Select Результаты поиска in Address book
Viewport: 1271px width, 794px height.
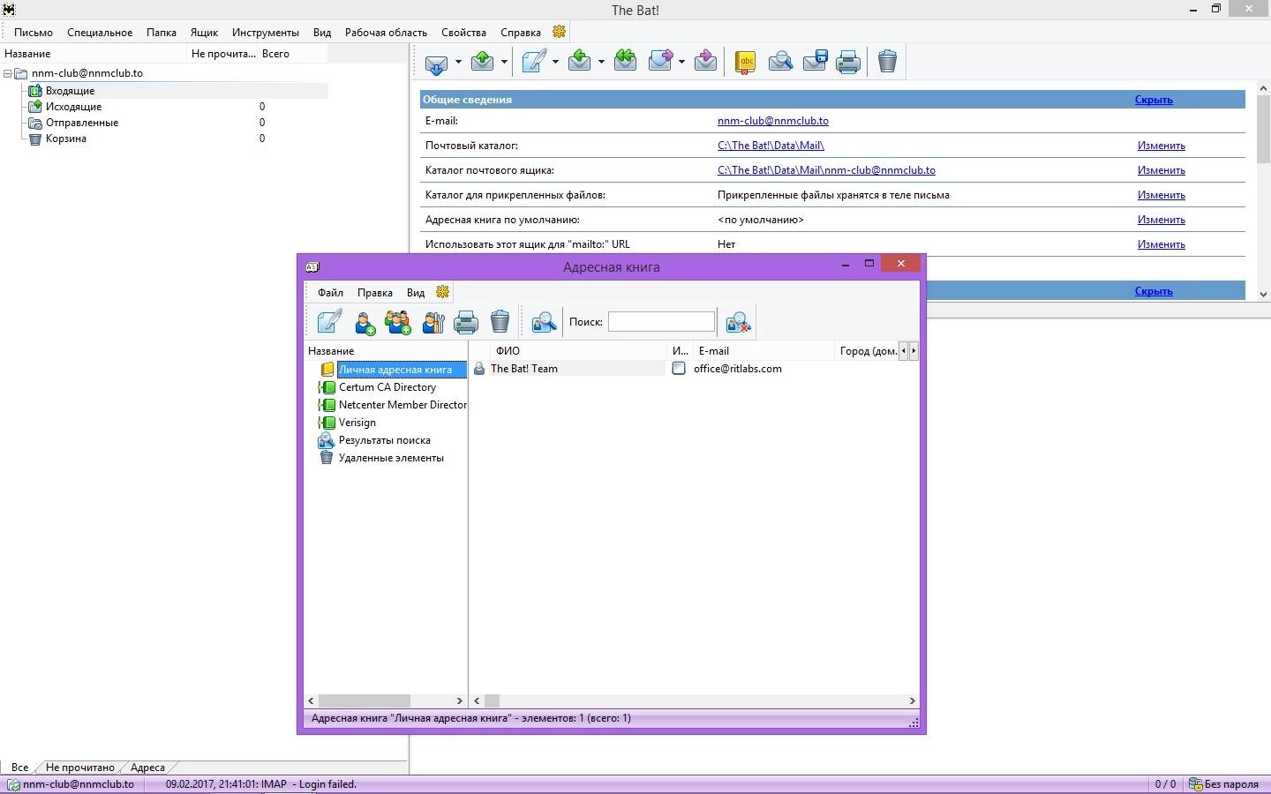click(x=385, y=440)
